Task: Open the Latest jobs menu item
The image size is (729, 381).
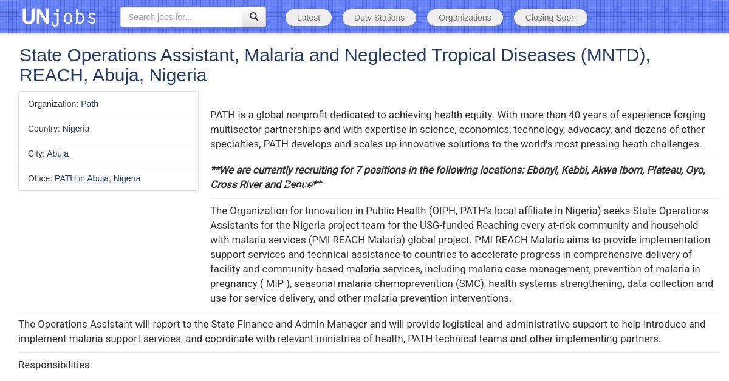Action: tap(308, 18)
